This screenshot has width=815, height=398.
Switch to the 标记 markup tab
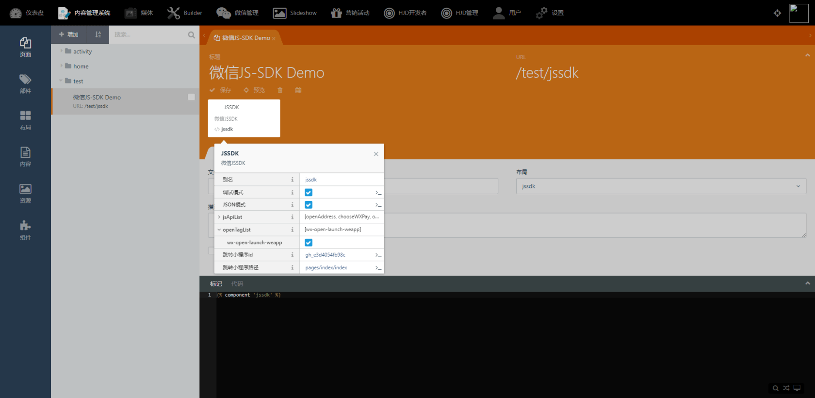pos(216,284)
